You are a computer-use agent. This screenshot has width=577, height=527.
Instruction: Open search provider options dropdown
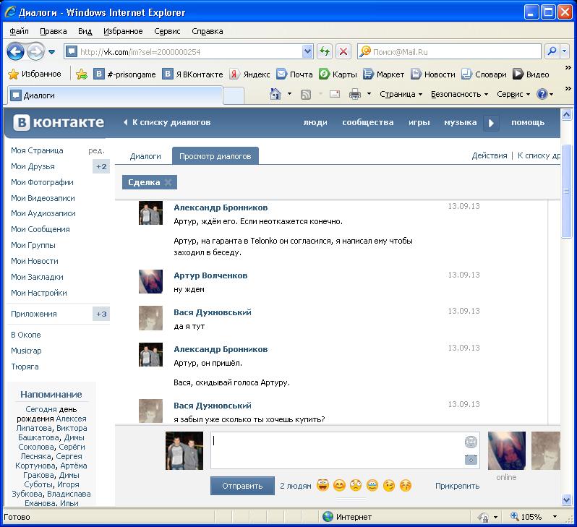point(565,51)
